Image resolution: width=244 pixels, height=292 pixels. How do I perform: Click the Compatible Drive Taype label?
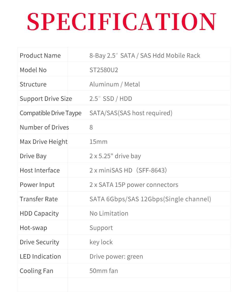click(x=51, y=113)
